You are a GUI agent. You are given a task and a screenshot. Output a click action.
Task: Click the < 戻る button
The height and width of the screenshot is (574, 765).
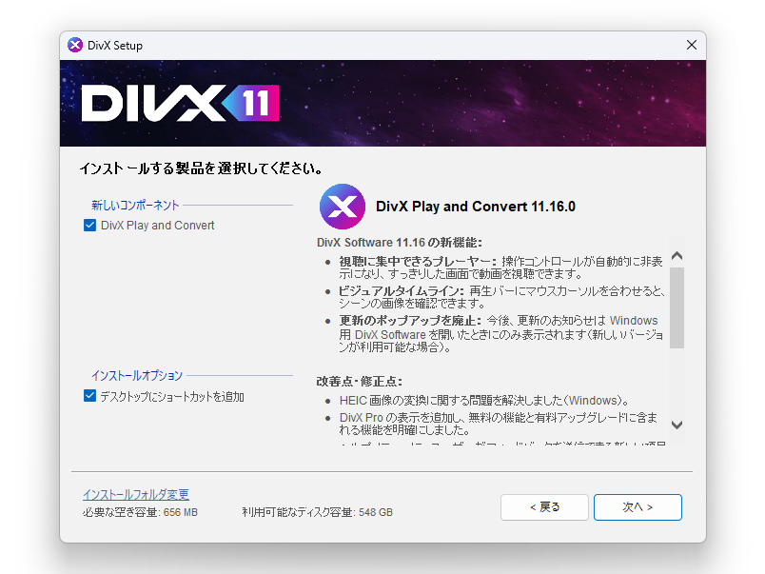click(x=544, y=507)
